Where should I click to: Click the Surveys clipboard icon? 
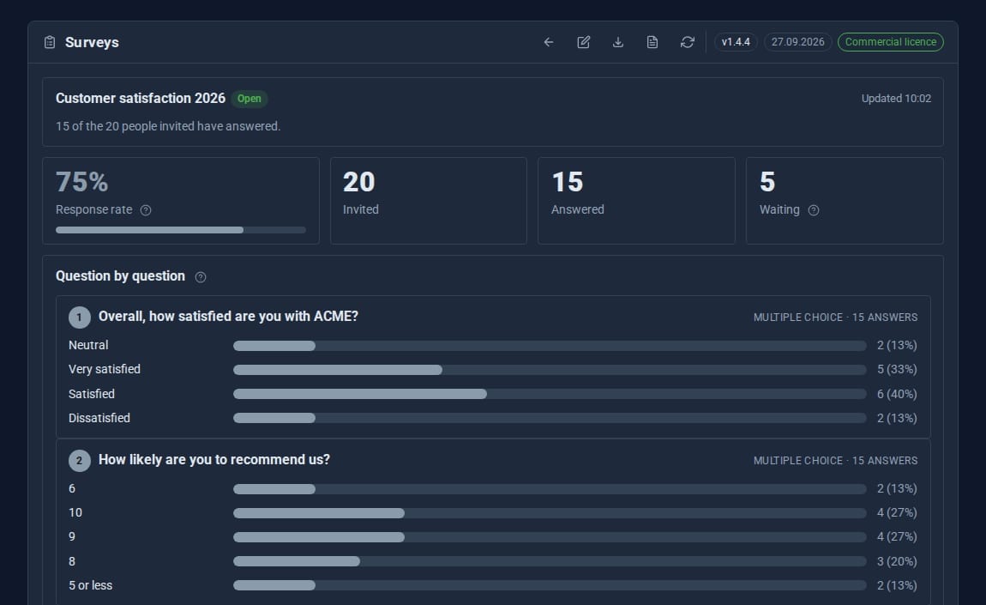pyautogui.click(x=50, y=42)
